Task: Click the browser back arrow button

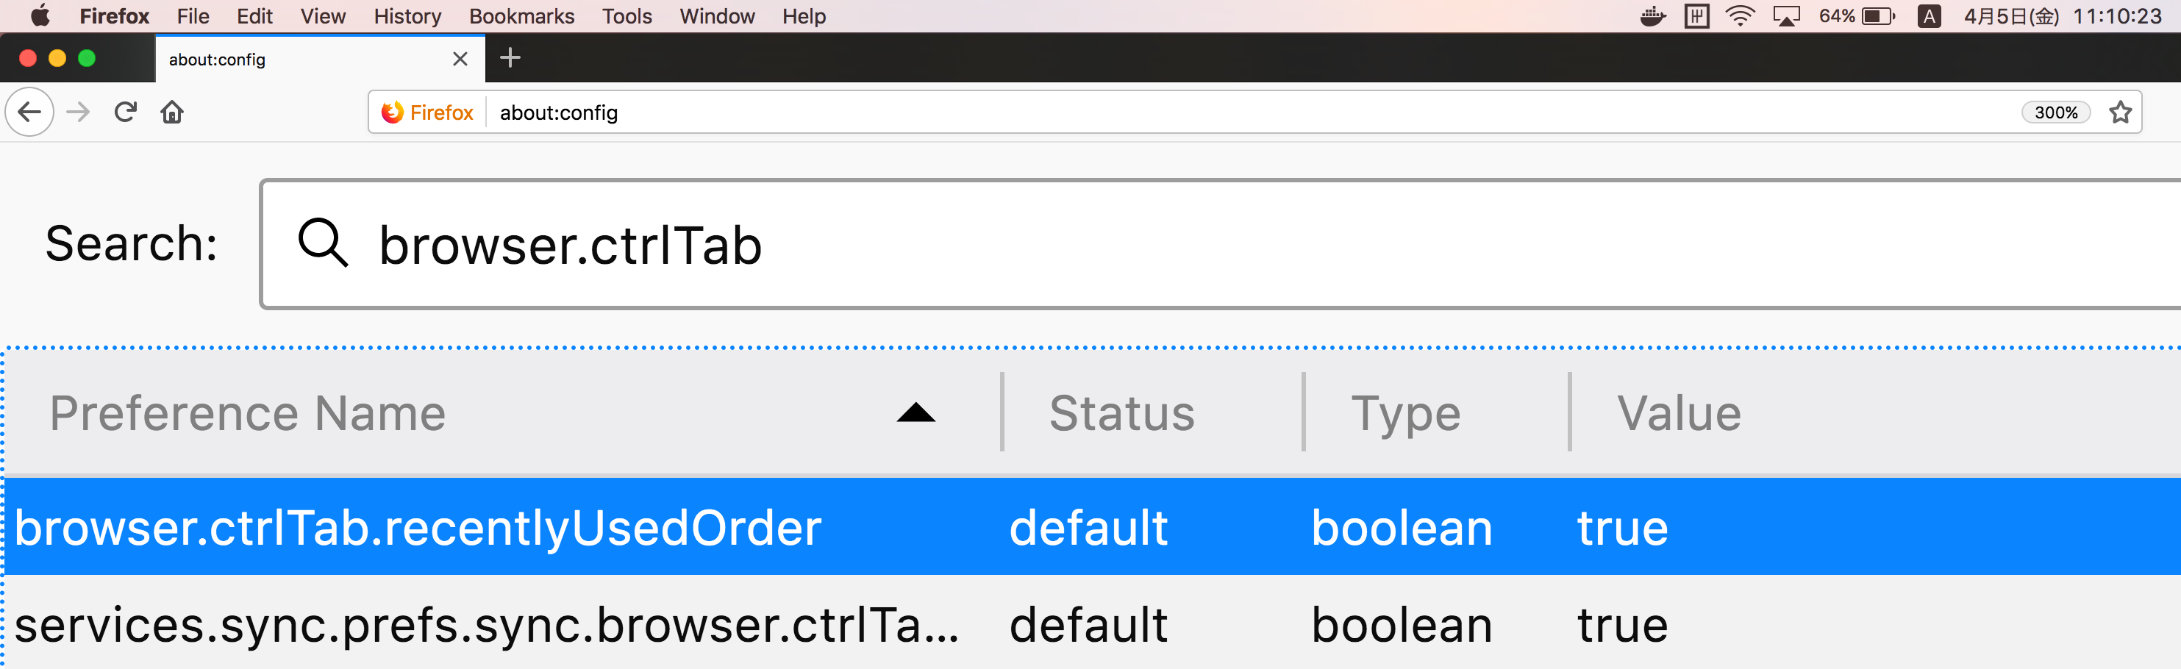Action: [29, 112]
